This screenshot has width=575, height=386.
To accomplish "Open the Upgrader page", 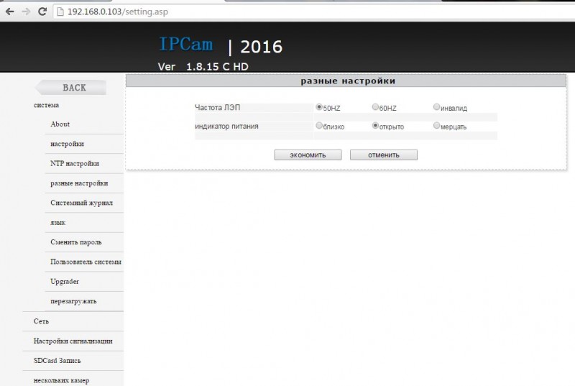I will 65,282.
